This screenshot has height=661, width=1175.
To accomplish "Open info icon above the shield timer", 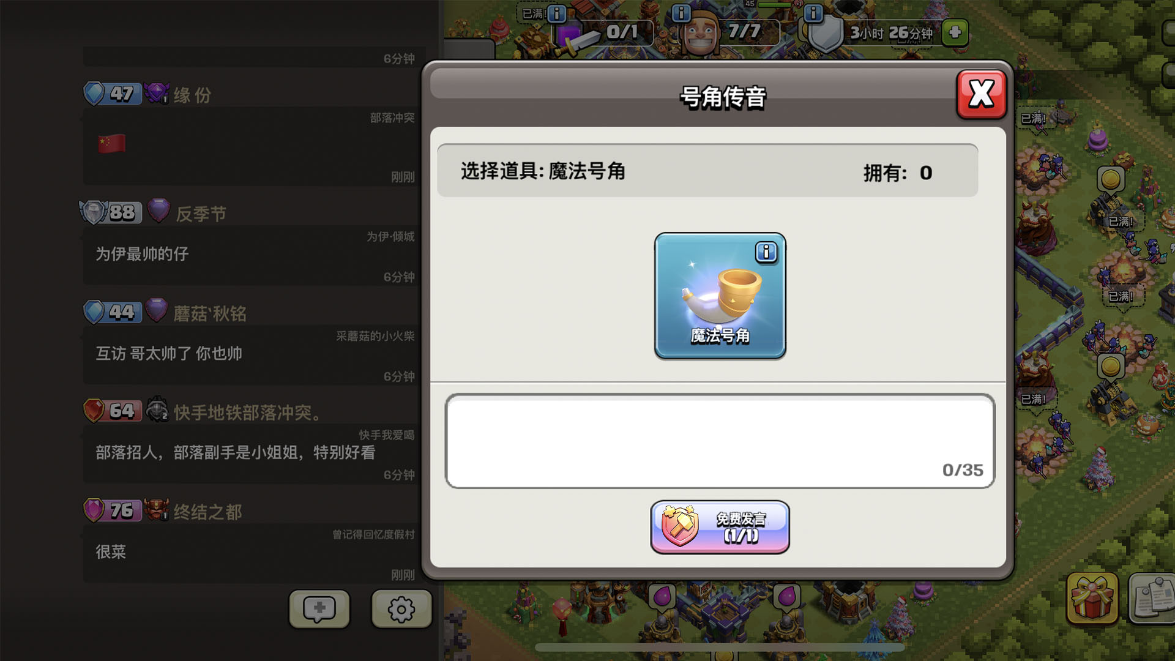I will pyautogui.click(x=813, y=13).
